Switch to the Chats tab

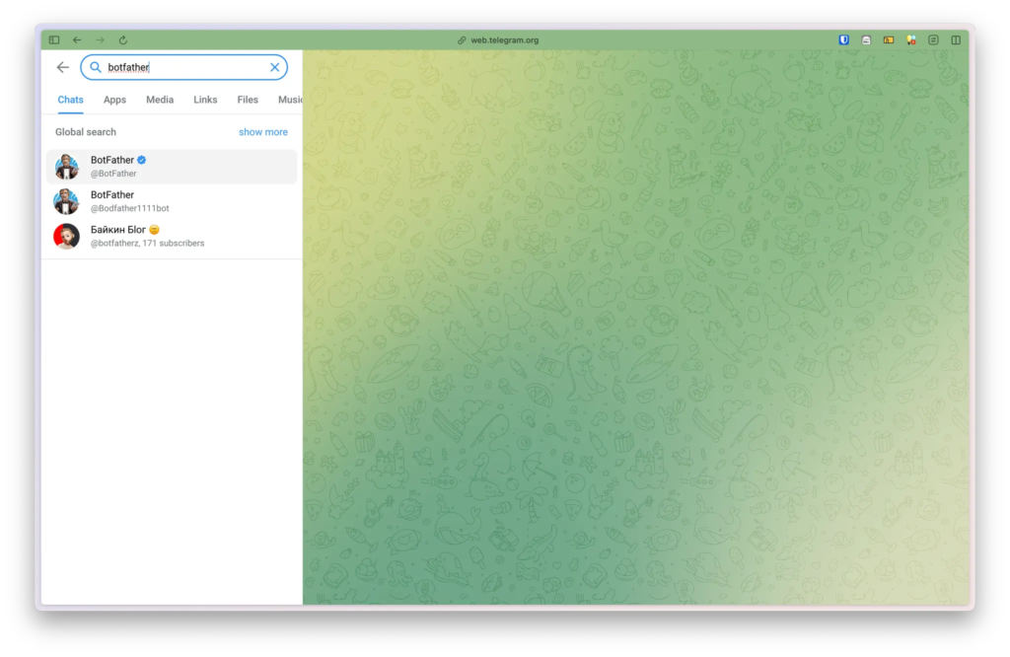70,100
